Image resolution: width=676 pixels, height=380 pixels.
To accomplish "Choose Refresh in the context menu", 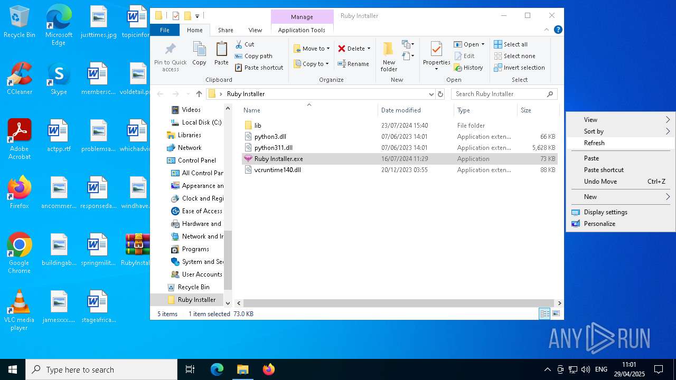I will (x=621, y=143).
